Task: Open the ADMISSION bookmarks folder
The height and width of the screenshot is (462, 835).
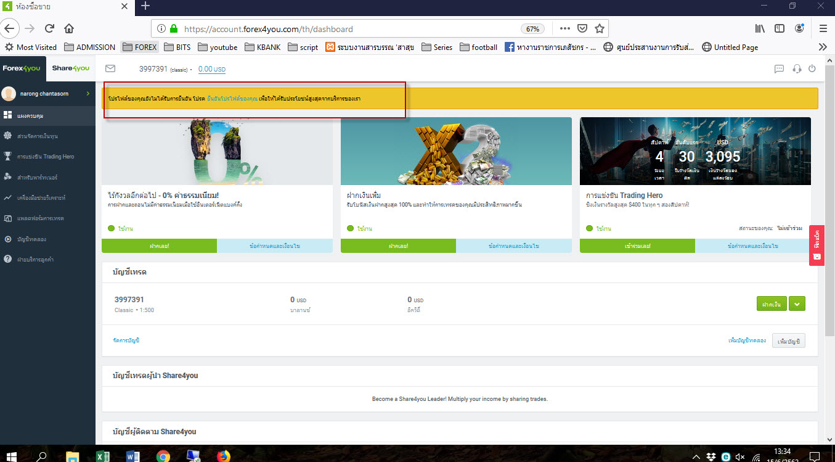Action: [89, 47]
